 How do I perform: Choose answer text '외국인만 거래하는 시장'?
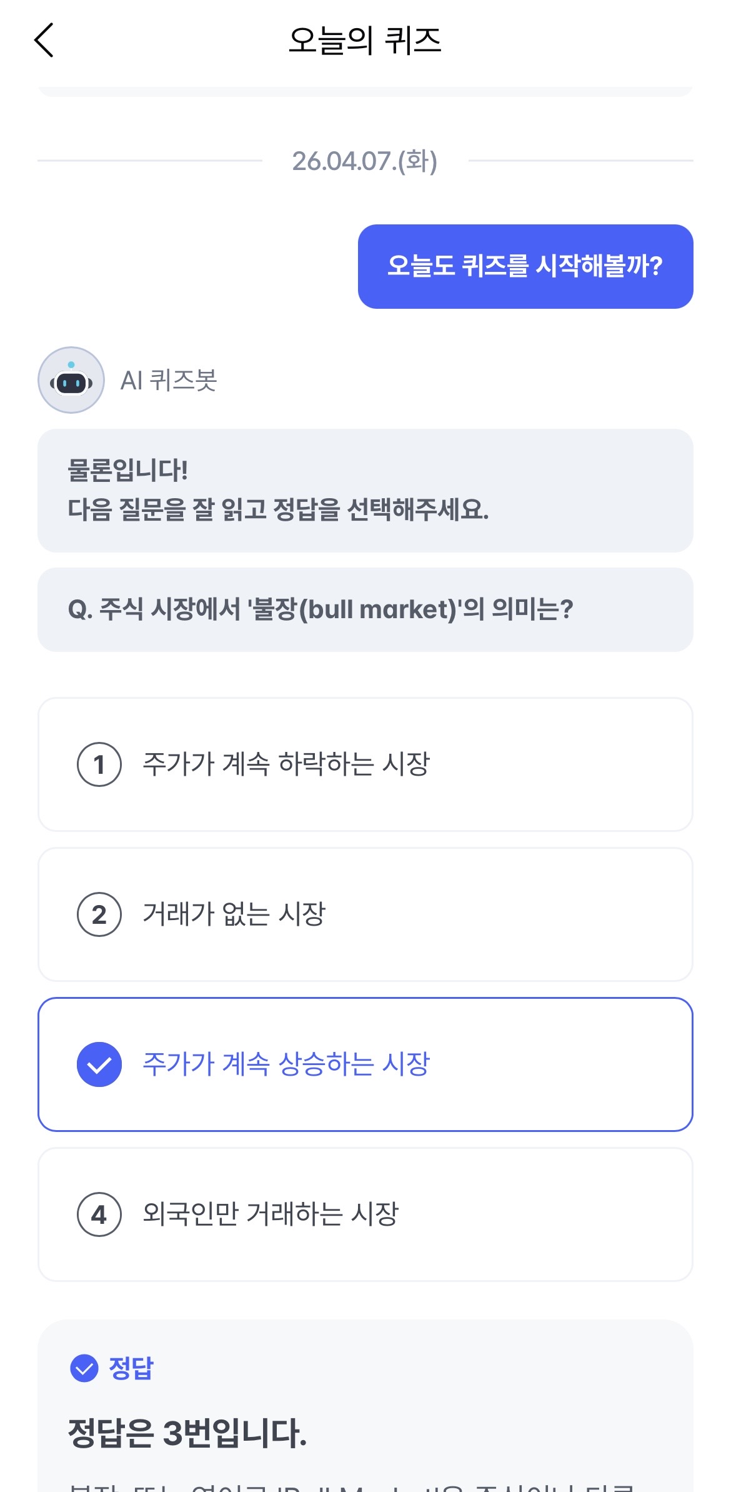point(271,1214)
